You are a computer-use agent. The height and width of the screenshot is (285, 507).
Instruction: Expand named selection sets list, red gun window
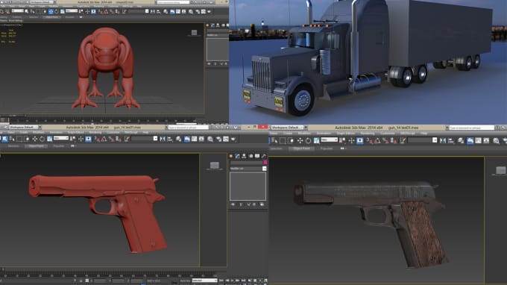155,139
